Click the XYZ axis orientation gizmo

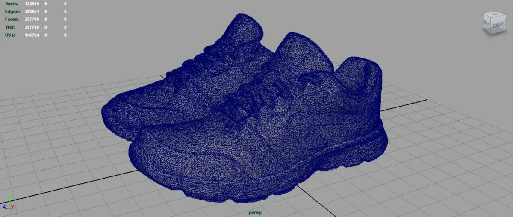coord(8,204)
